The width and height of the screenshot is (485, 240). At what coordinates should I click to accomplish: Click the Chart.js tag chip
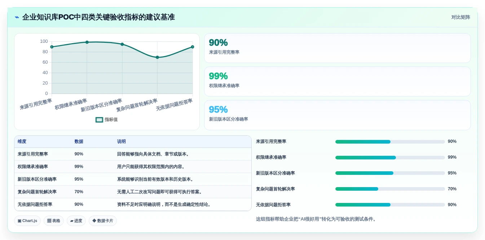[27, 221]
